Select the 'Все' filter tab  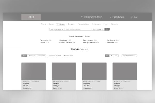tap(24, 56)
